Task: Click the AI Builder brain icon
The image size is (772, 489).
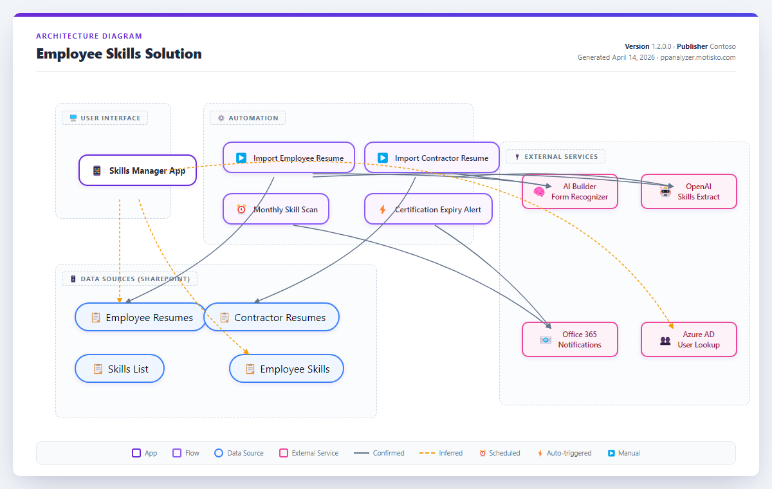Action: 539,192
